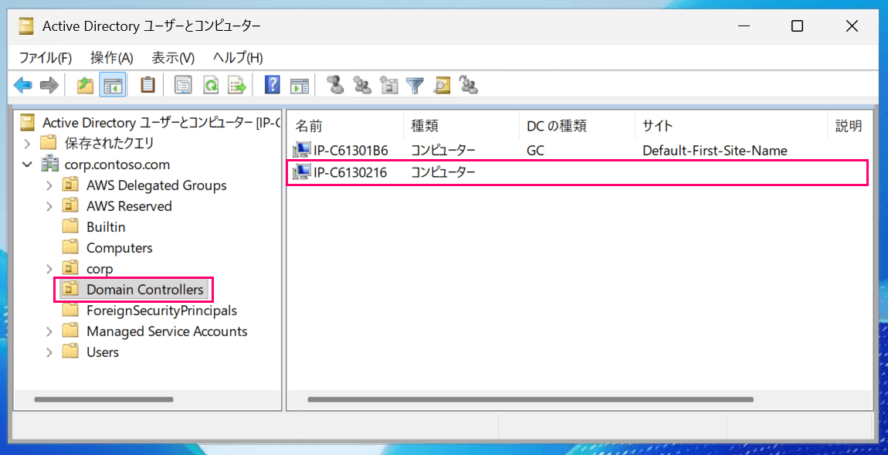Image resolution: width=888 pixels, height=455 pixels.
Task: Click the Forward arrow toolbar icon
Action: click(x=50, y=86)
